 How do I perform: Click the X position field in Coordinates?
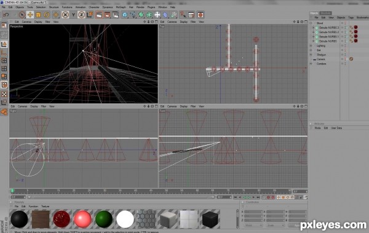253,211
